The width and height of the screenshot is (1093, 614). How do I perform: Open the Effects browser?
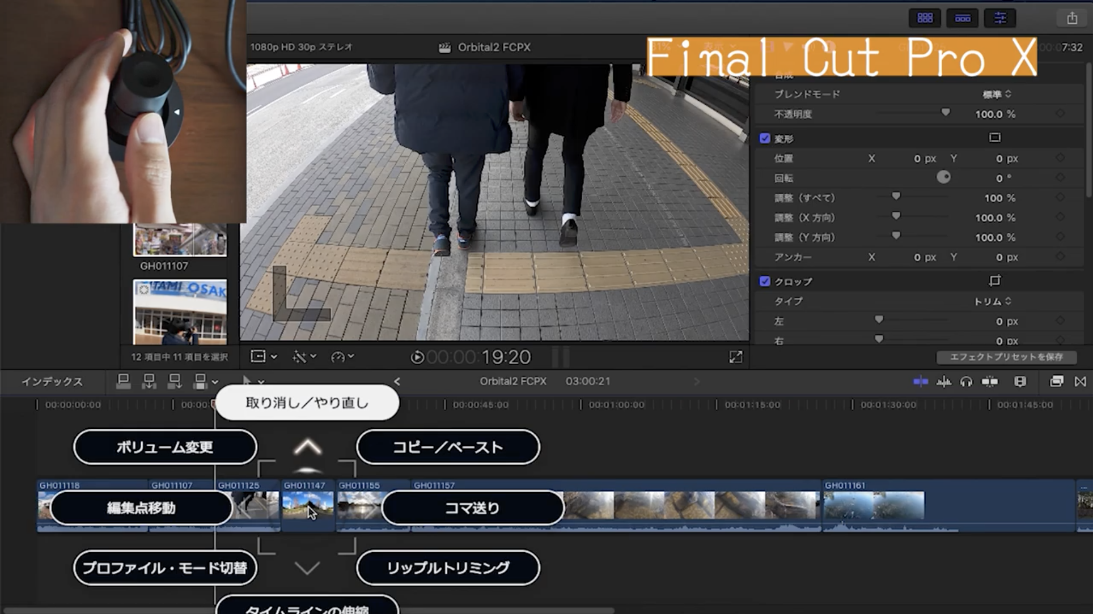tap(1056, 382)
